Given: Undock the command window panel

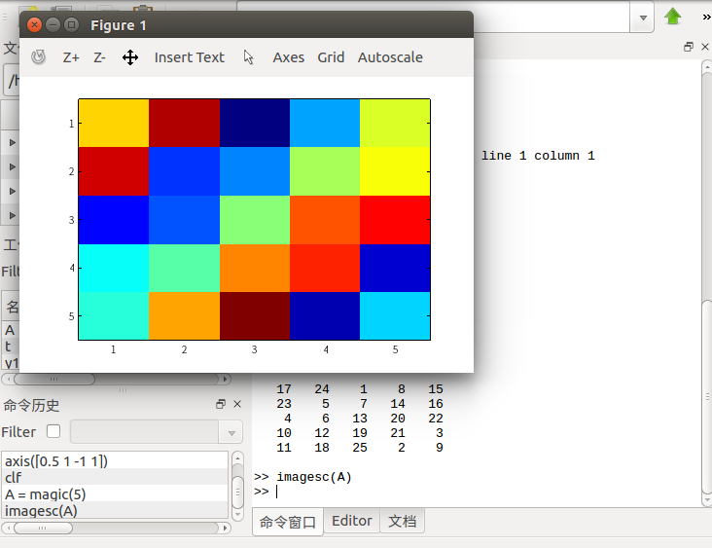Looking at the screenshot, I should pos(689,47).
